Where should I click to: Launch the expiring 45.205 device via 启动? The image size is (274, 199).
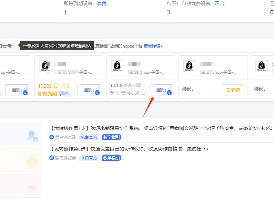pos(89,90)
